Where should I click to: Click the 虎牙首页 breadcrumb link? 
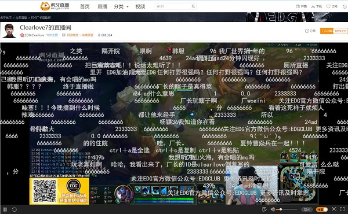pos(6,17)
